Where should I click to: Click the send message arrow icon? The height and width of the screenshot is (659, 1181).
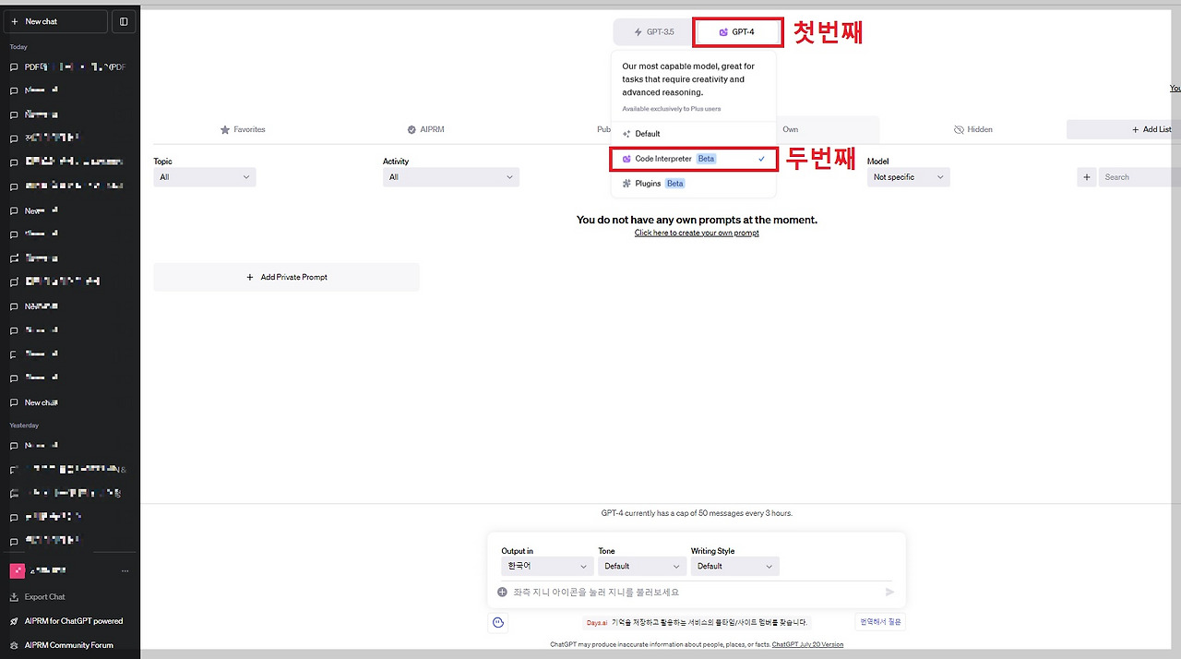(889, 593)
